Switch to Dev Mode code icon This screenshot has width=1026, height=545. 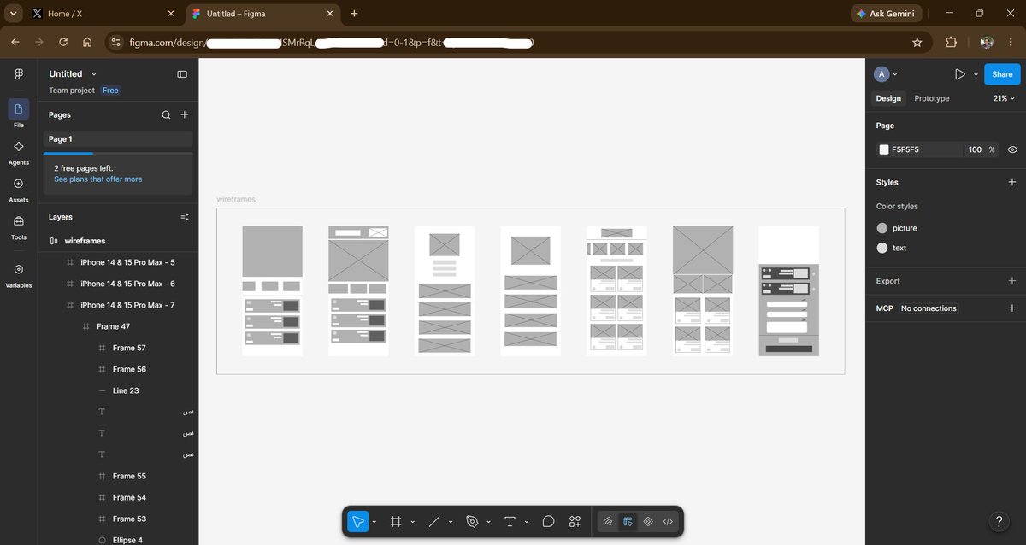[x=668, y=521]
